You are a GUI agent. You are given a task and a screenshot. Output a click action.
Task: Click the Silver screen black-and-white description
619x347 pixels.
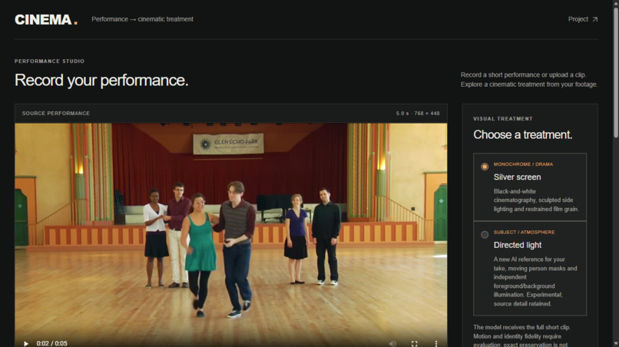click(x=536, y=200)
